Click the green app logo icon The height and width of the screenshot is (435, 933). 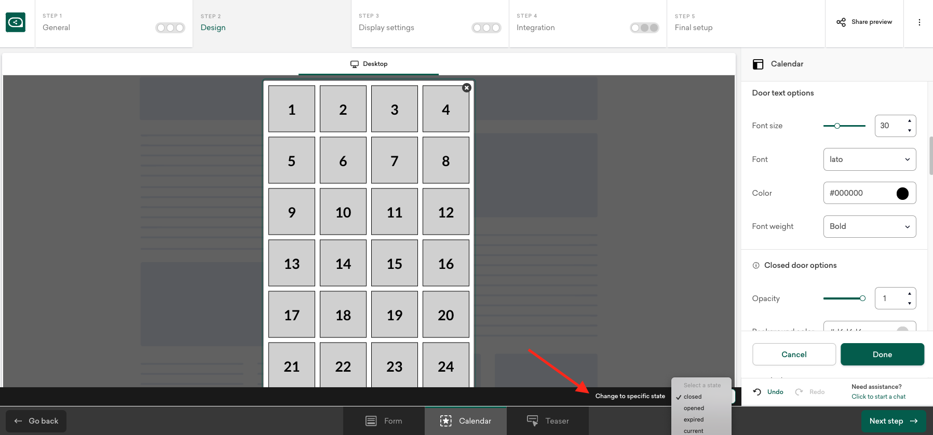tap(16, 22)
